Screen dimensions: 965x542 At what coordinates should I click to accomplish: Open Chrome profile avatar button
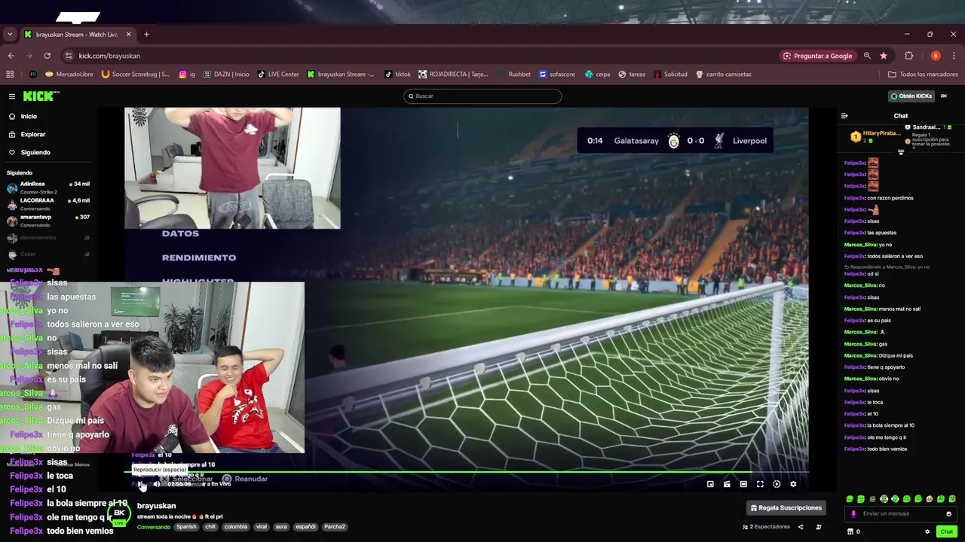(936, 56)
